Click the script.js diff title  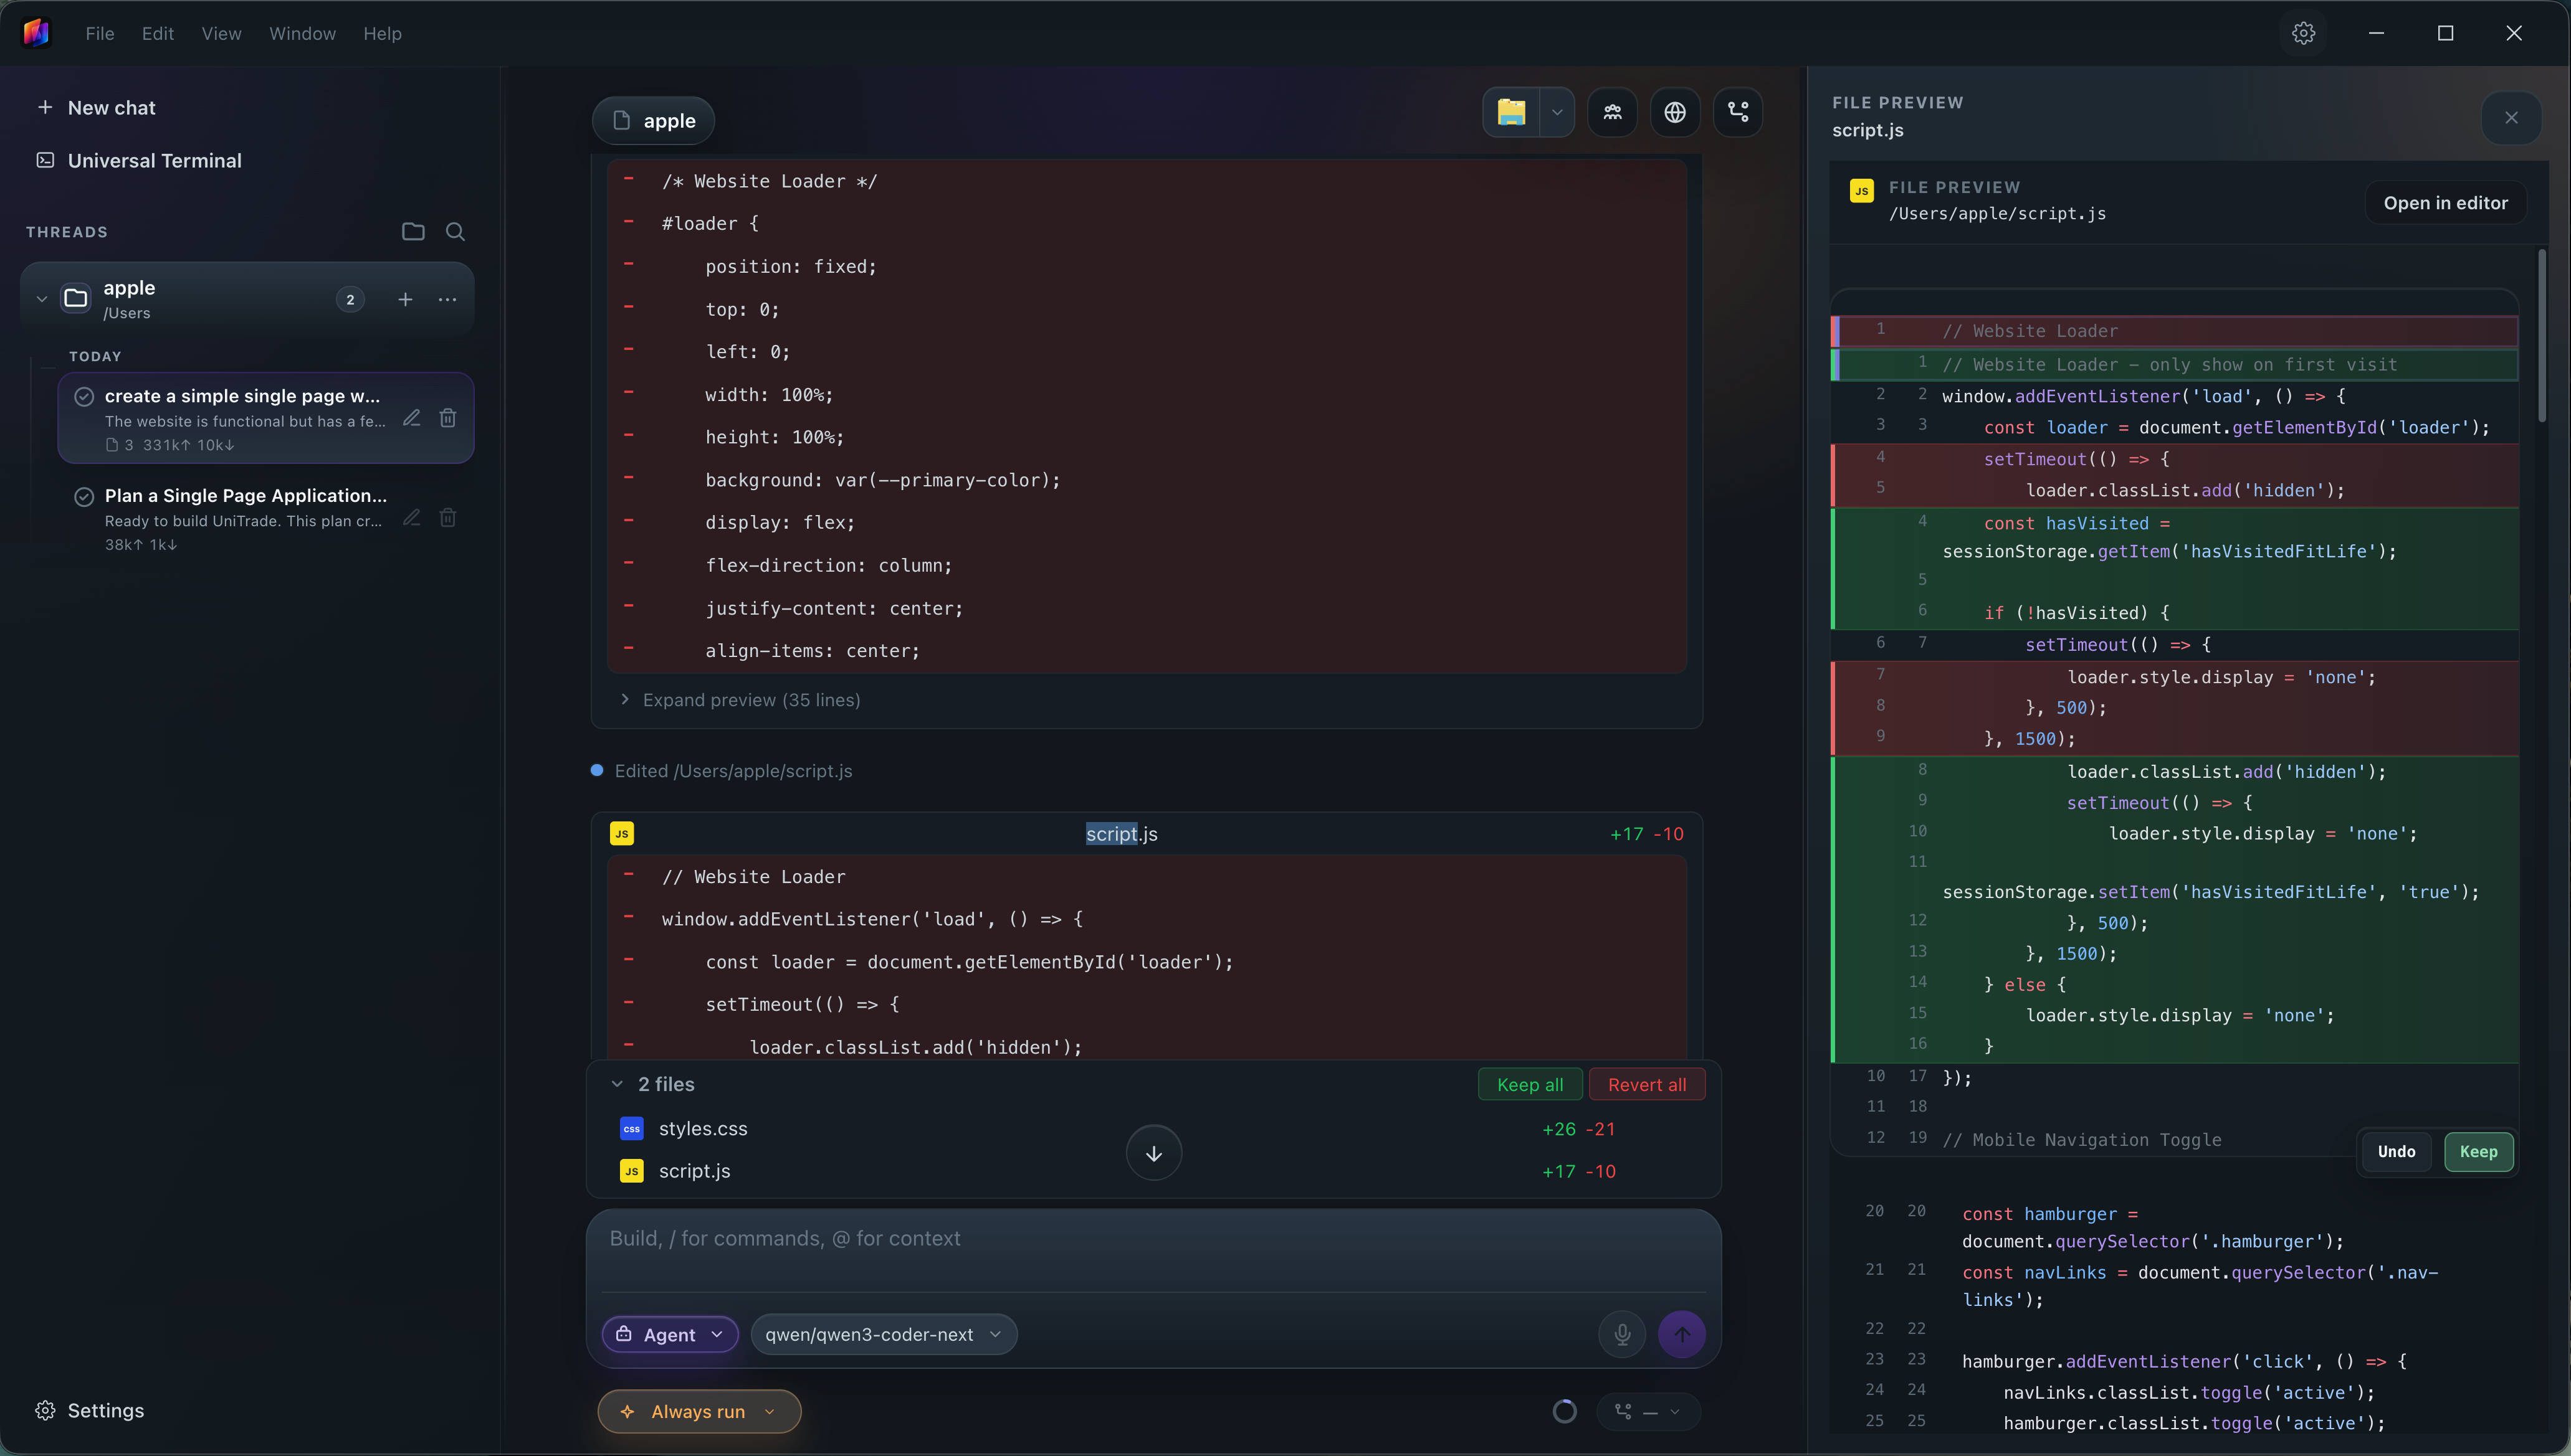(x=1122, y=833)
